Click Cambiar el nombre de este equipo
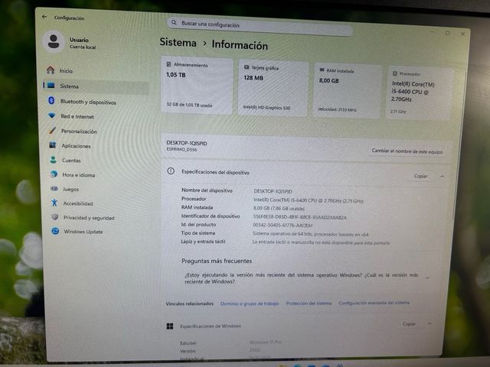This screenshot has height=367, width=490. coord(407,151)
